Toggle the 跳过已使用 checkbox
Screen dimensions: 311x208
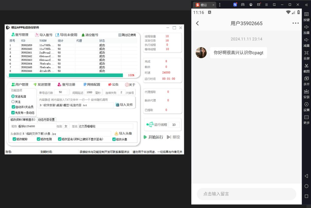click(x=120, y=35)
